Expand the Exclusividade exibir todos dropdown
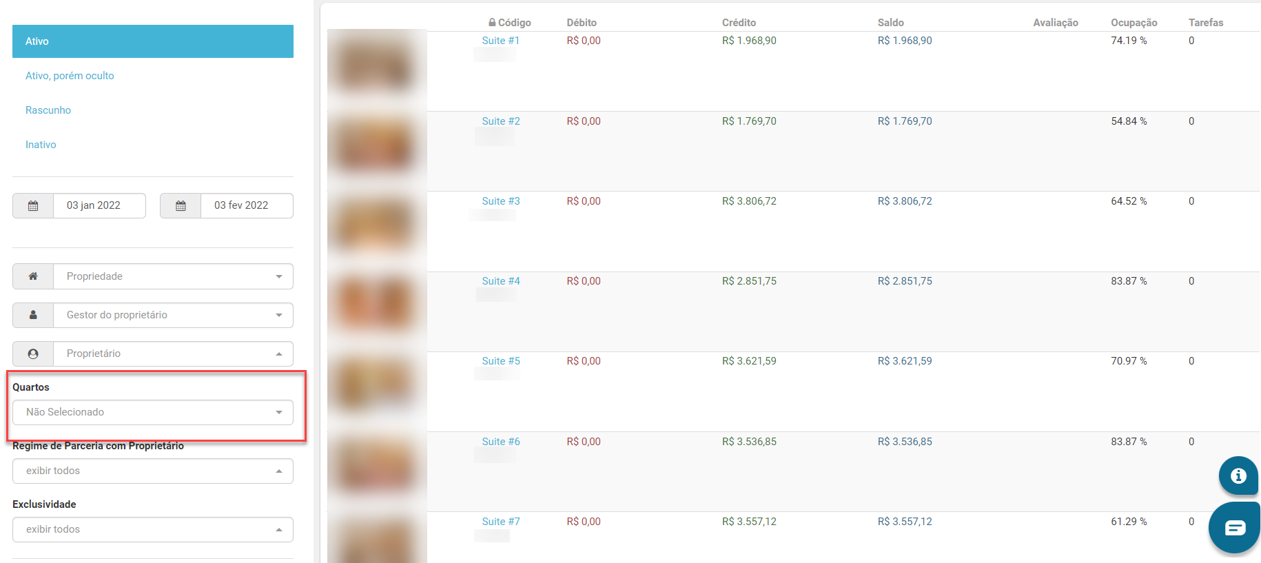 (153, 529)
